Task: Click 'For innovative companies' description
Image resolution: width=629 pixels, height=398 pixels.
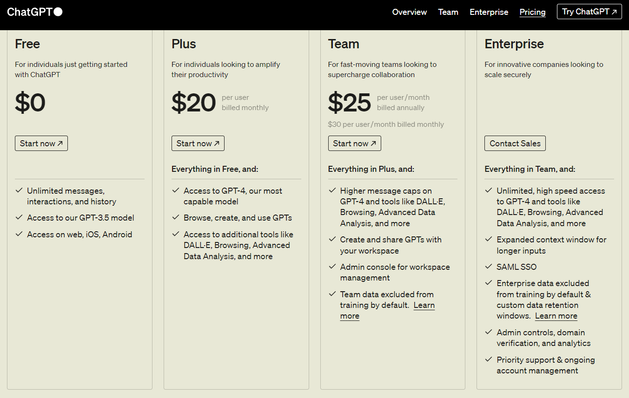Action: coord(544,70)
